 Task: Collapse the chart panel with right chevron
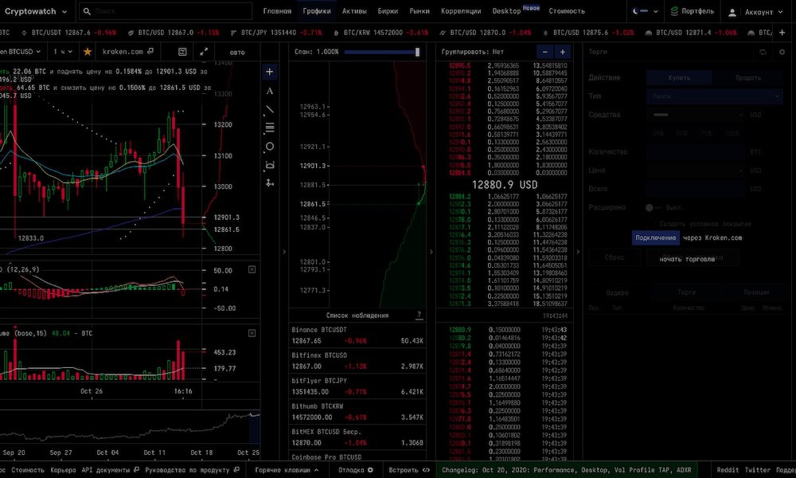(284, 252)
